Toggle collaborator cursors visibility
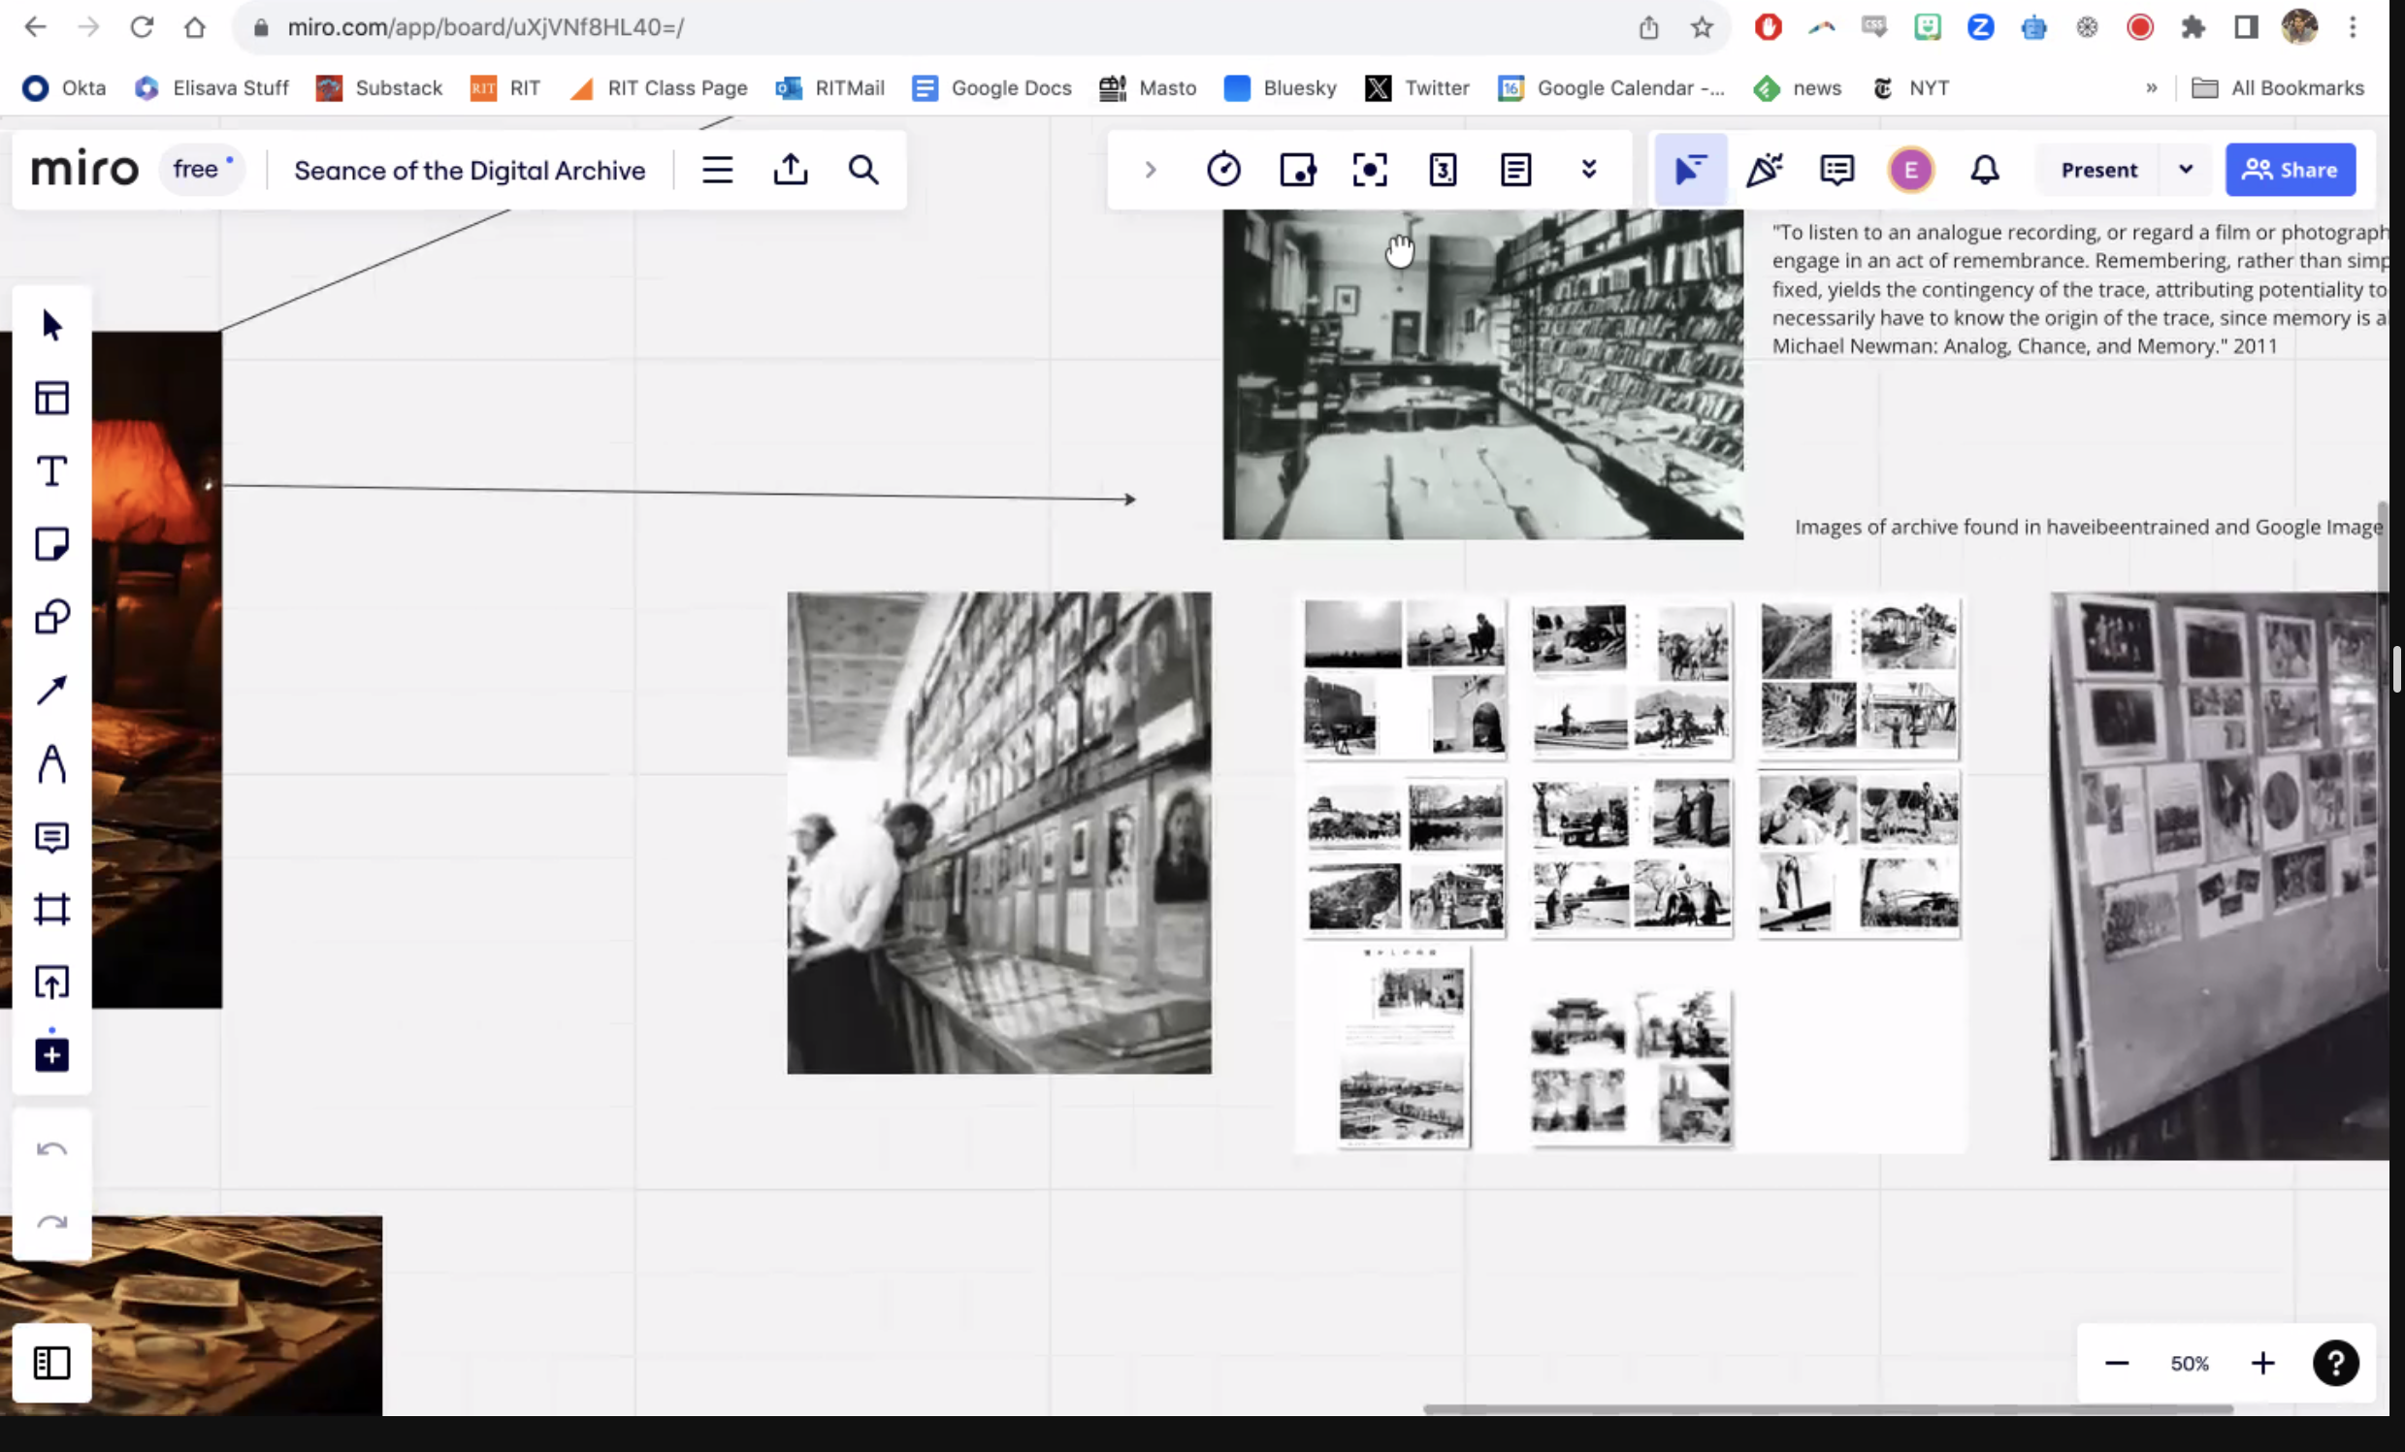 tap(1690, 170)
